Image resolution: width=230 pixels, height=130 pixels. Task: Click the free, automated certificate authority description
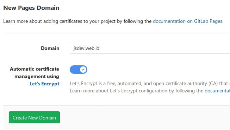point(150,84)
